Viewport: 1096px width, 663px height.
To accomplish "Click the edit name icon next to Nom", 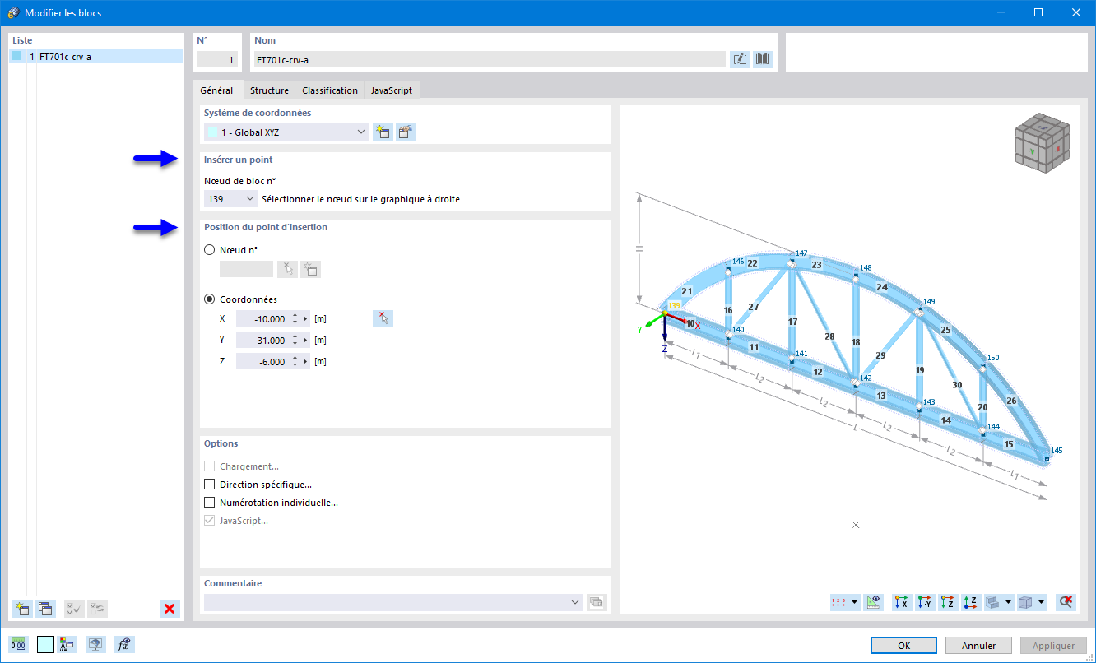I will [x=740, y=59].
